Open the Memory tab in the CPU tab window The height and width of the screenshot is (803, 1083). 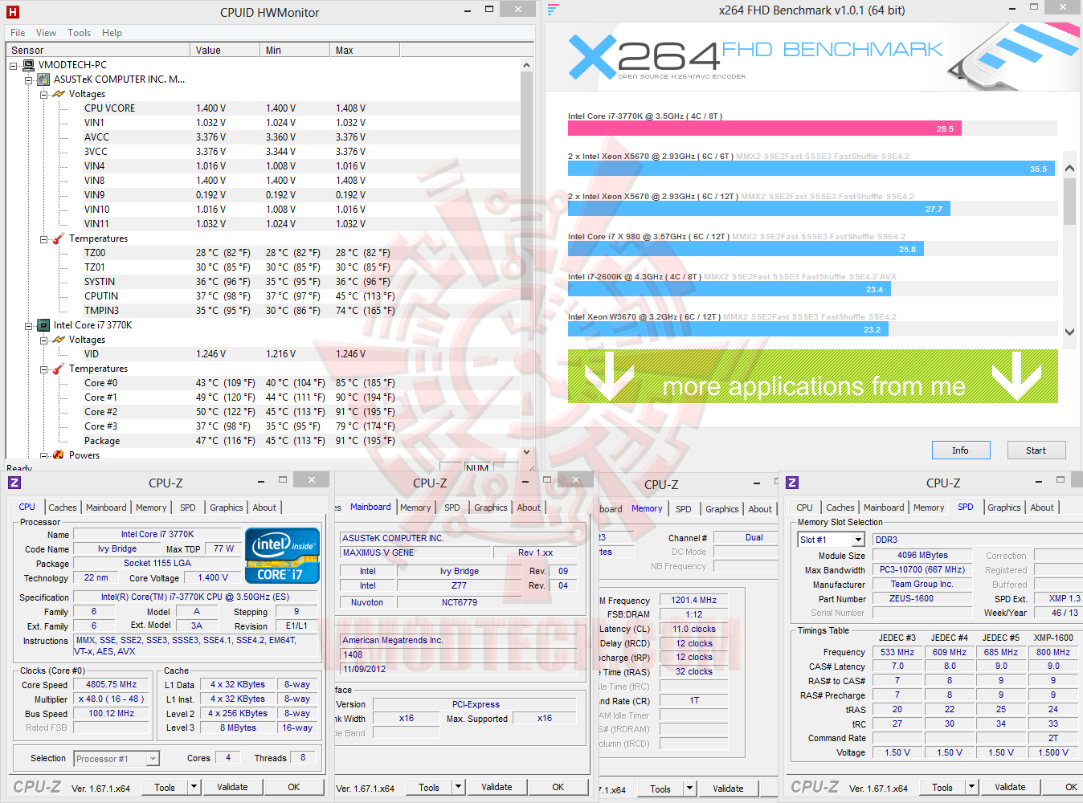[x=151, y=507]
